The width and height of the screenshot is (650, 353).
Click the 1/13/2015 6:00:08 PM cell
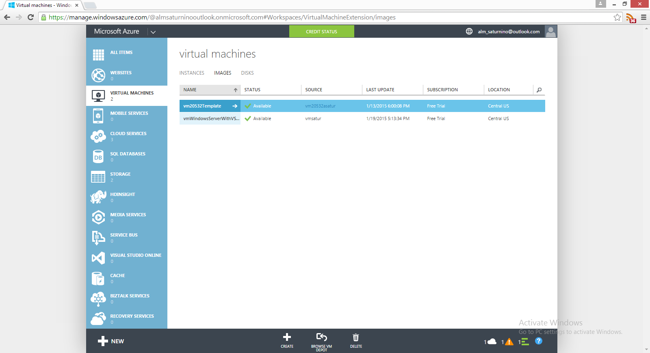click(388, 106)
